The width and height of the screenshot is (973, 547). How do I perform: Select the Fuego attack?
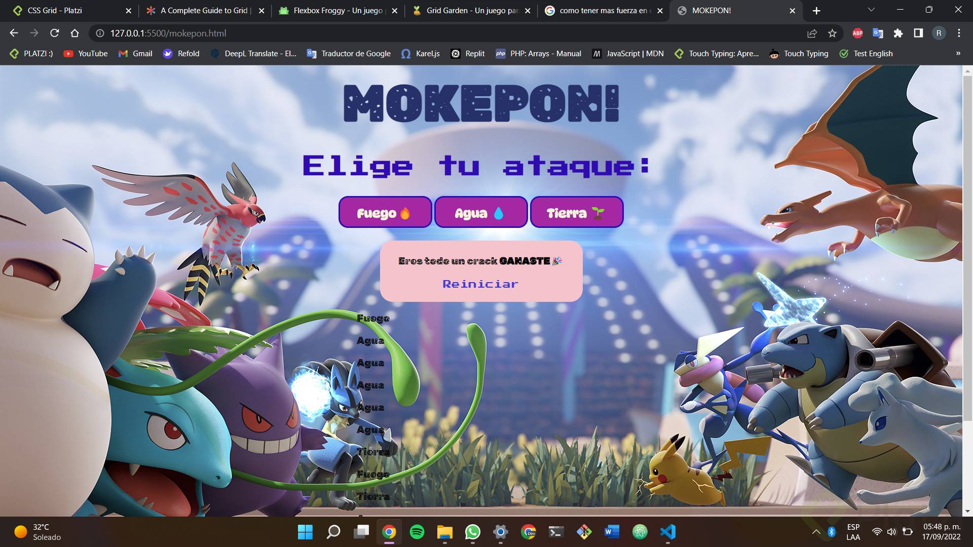tap(385, 212)
